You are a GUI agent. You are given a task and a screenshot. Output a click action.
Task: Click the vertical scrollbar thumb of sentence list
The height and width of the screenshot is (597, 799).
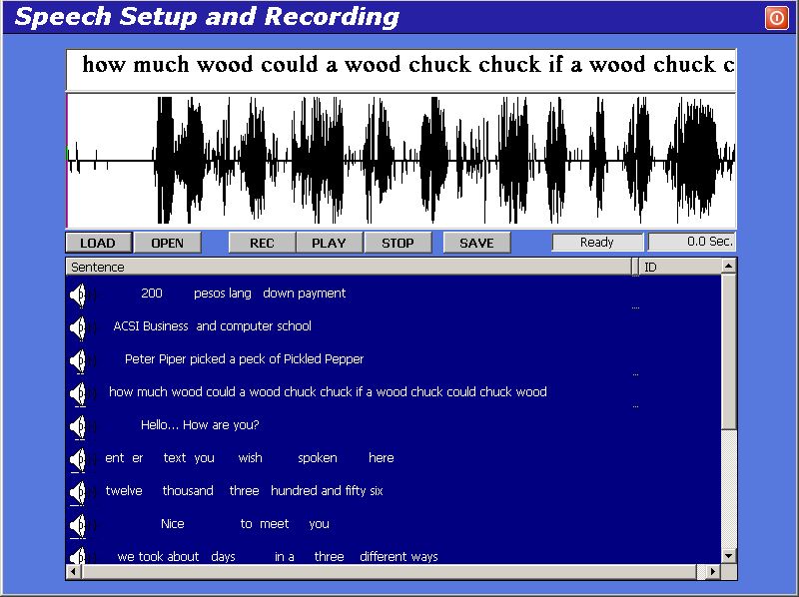[x=729, y=351]
